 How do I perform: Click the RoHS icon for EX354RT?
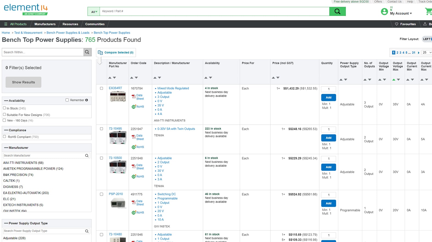[134, 106]
